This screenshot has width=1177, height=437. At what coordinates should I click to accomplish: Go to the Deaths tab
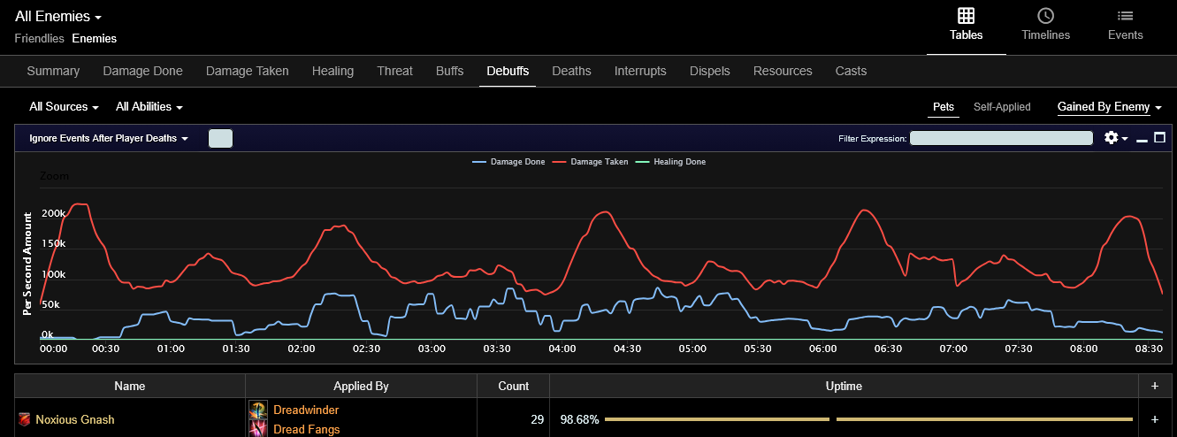coord(571,71)
